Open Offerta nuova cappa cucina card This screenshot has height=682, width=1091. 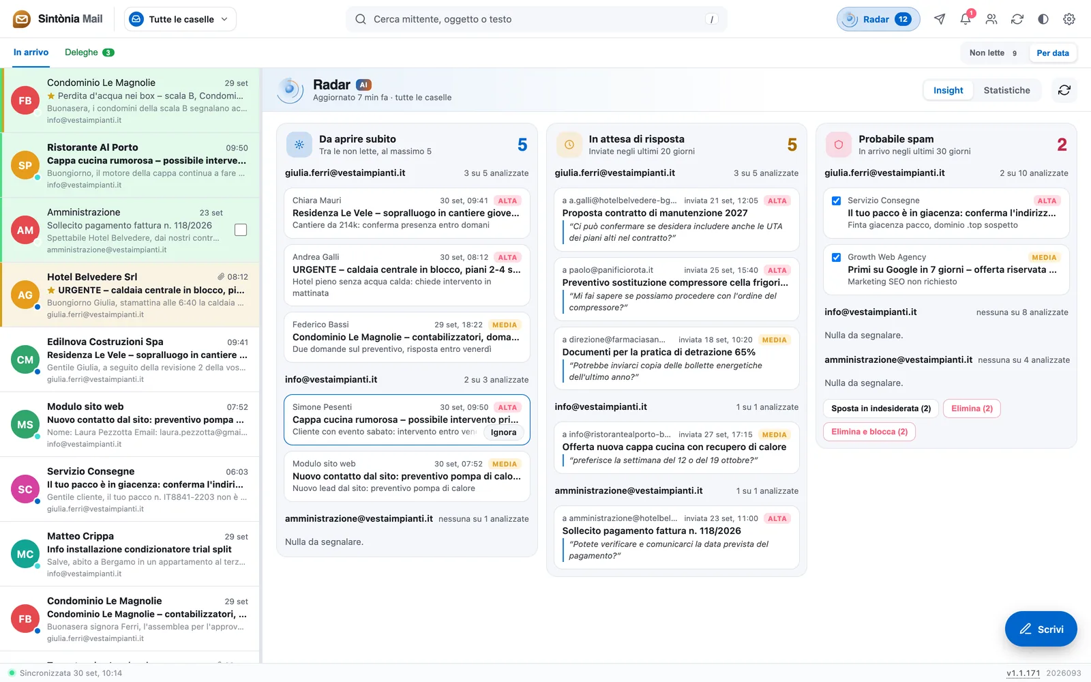[676, 448]
